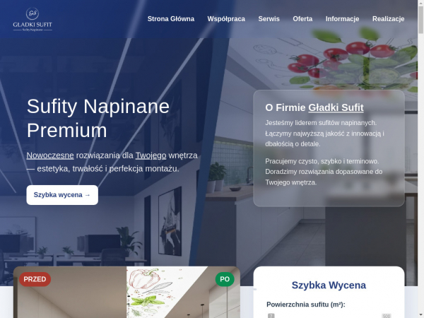This screenshot has height=318, width=424.
Task: Click the green PO badge
Action: 225,279
